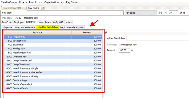Open the W-2/1099 tab

point(58,22)
